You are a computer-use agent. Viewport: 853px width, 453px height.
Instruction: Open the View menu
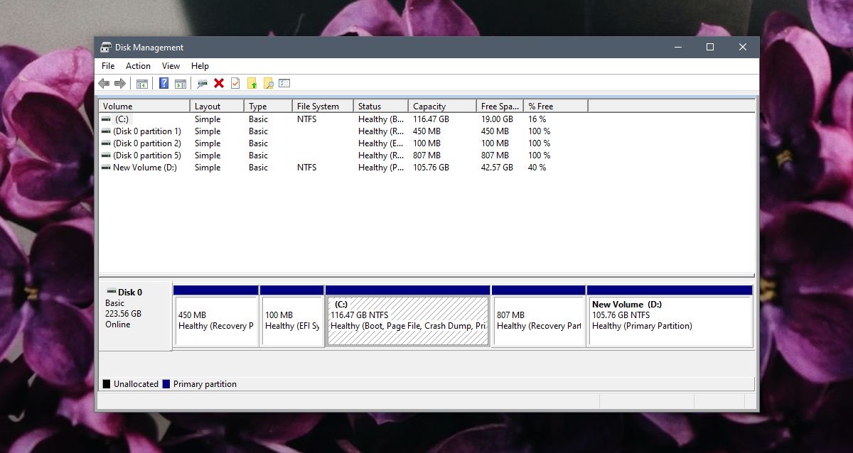171,65
